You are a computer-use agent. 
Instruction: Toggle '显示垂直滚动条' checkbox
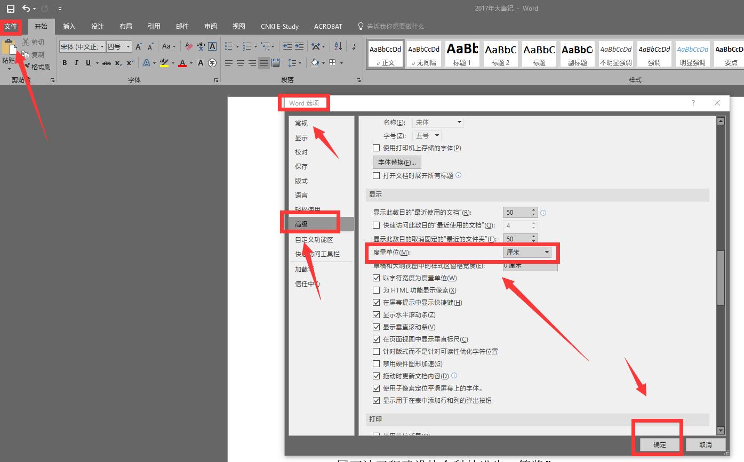coord(377,327)
